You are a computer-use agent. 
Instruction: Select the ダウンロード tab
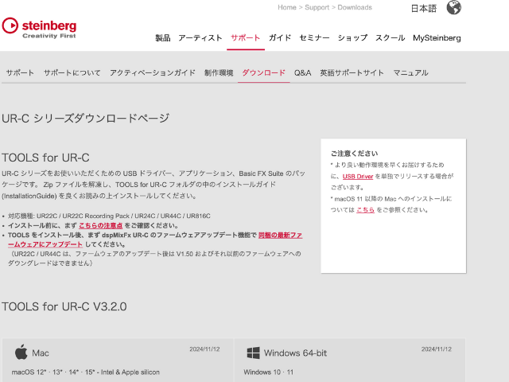[263, 72]
